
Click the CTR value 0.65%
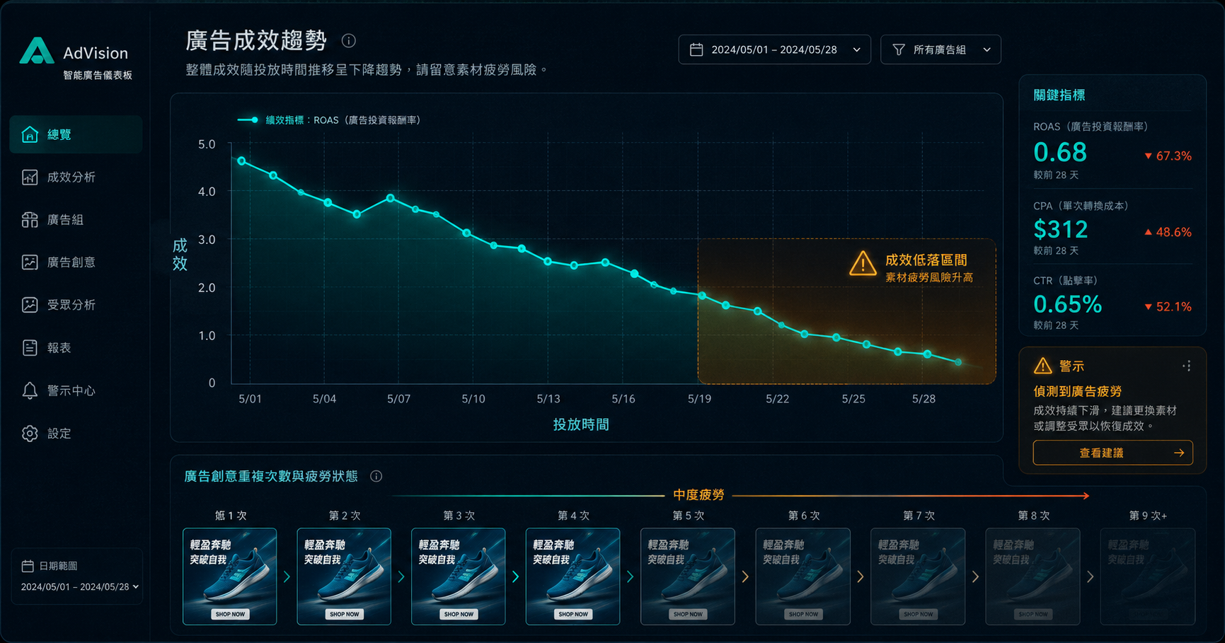pyautogui.click(x=1067, y=304)
